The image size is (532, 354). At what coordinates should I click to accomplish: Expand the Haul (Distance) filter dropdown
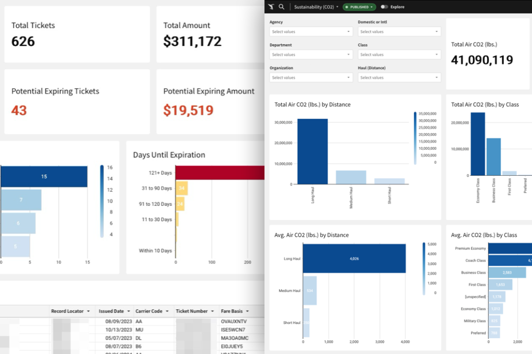(x=399, y=78)
